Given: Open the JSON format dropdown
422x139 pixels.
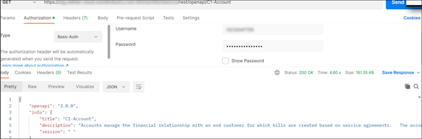Looking at the screenshot, I should (116, 87).
